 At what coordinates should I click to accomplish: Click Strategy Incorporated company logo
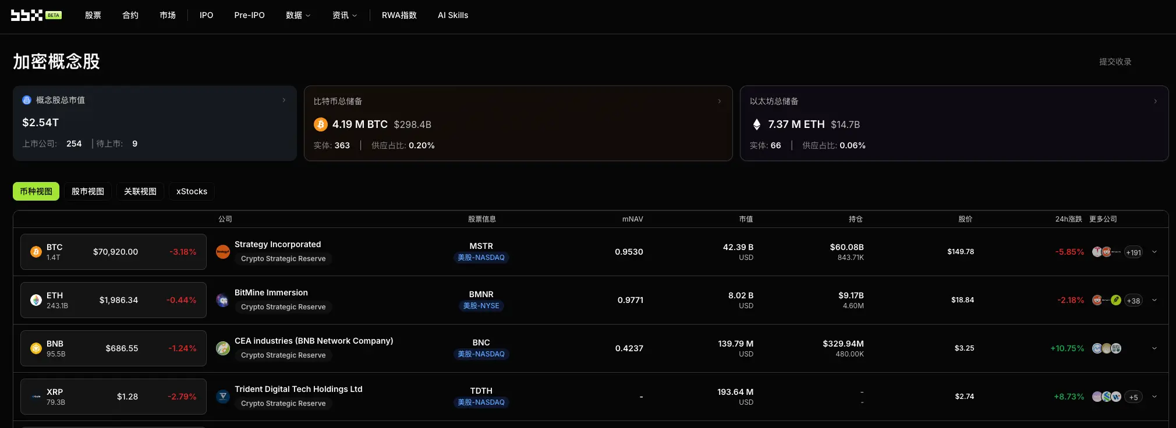coord(223,252)
